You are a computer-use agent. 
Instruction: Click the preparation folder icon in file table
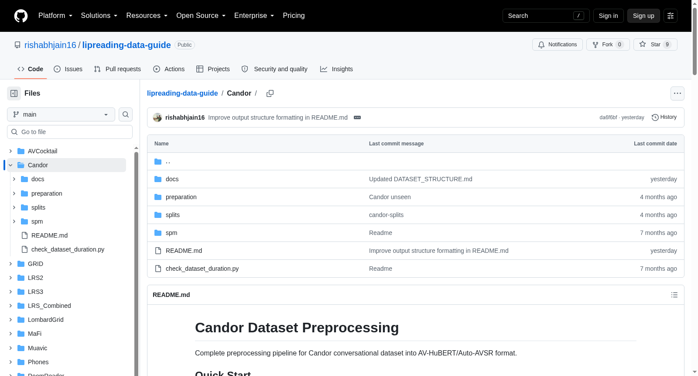coord(158,197)
